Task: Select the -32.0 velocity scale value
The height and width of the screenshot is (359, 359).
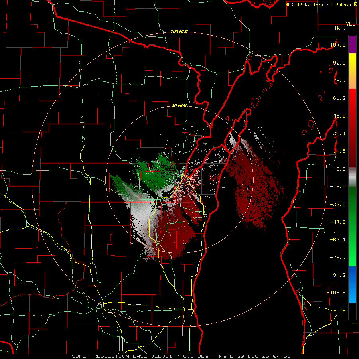Action: click(x=338, y=205)
